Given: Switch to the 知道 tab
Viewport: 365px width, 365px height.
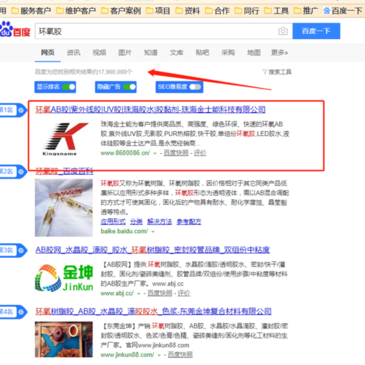Looking at the screenshot, I should [151, 53].
